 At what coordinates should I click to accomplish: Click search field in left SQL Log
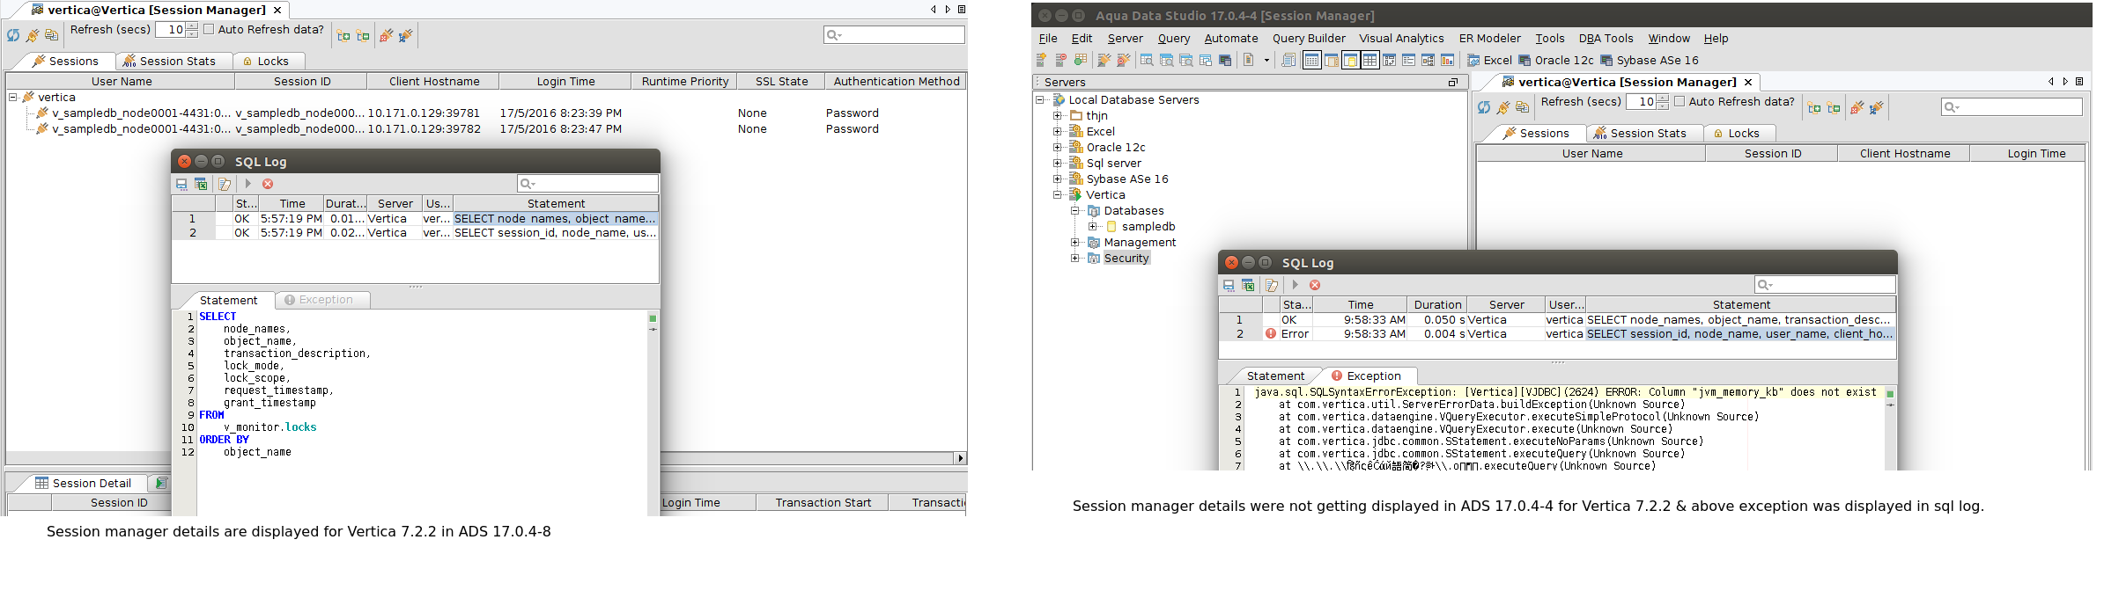(x=587, y=184)
